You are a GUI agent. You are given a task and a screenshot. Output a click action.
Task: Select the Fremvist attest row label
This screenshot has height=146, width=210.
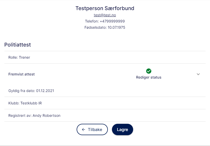point(22,74)
